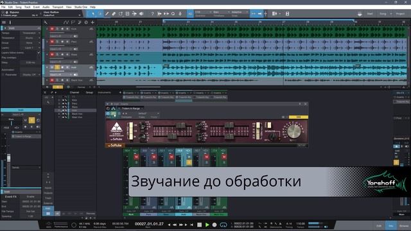The height and width of the screenshot is (231, 411).
Task: Open the Event menu
Action: point(37,7)
